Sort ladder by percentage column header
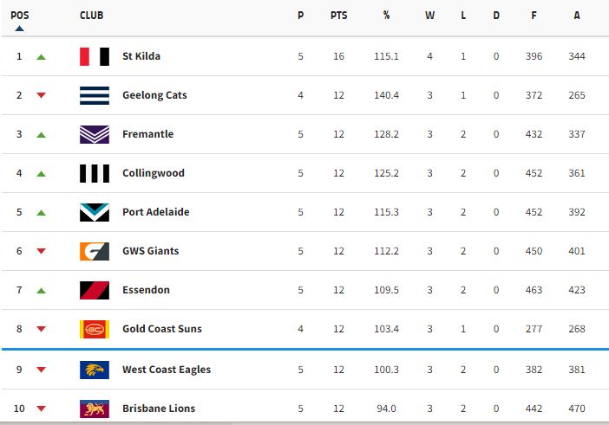609x425 pixels. 386,16
